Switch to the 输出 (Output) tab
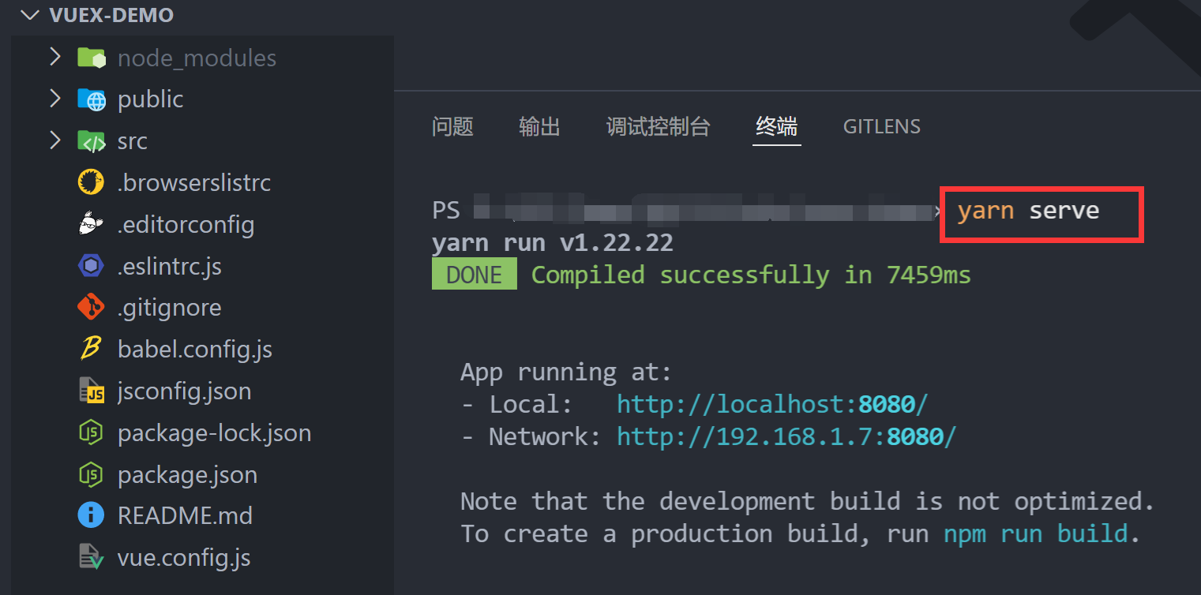Viewport: 1201px width, 595px height. [x=539, y=126]
